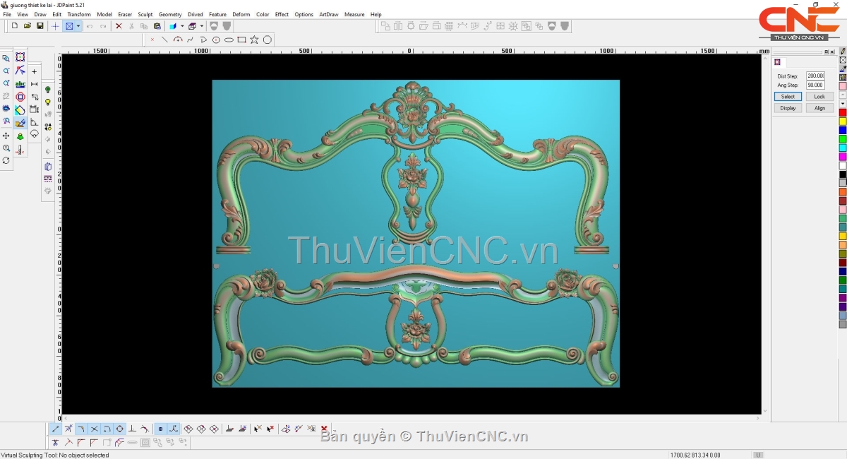Image resolution: width=847 pixels, height=459 pixels.
Task: Click the eye view icon in left toolbar
Action: [6, 109]
